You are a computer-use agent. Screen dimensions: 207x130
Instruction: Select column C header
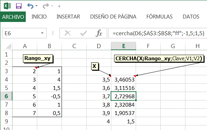pyautogui.click(x=74, y=46)
